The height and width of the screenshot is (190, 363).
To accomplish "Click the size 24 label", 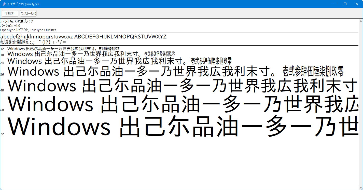I will click(2, 63).
